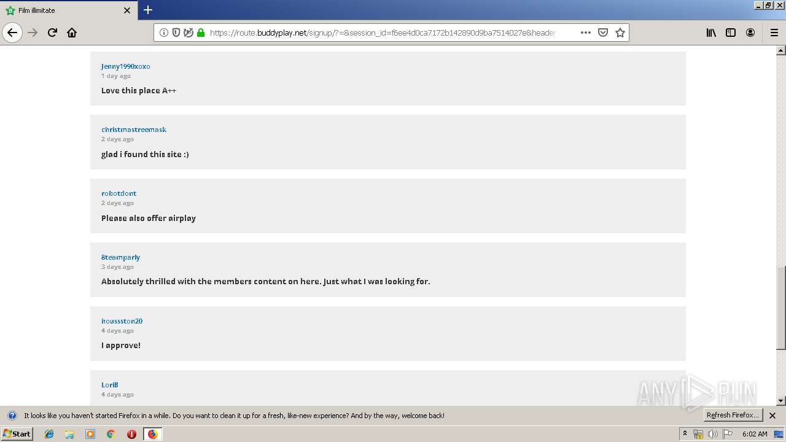Save page to Pocket
Image resolution: width=786 pixels, height=442 pixels.
(603, 33)
